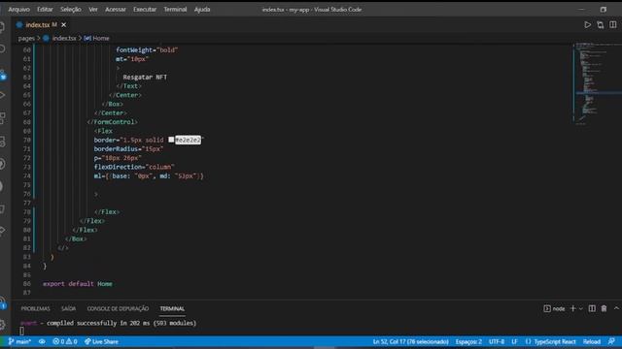Click Reload in the status bar
The image size is (622, 349).
592,341
